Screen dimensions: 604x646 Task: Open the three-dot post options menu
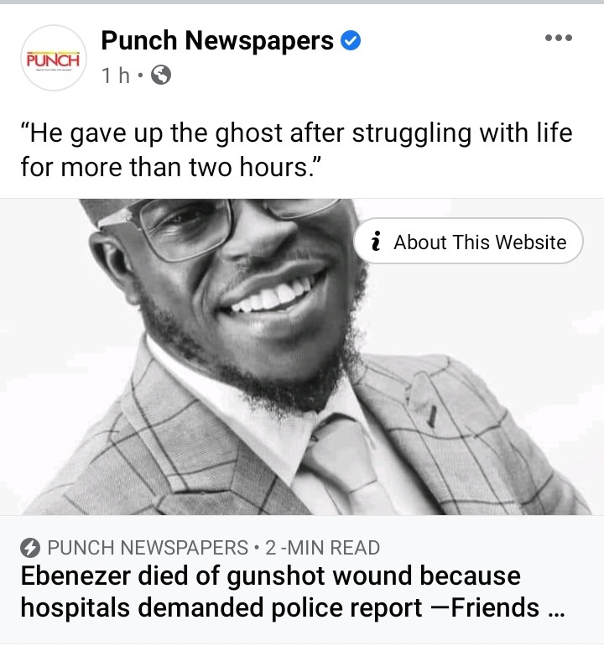[x=558, y=38]
